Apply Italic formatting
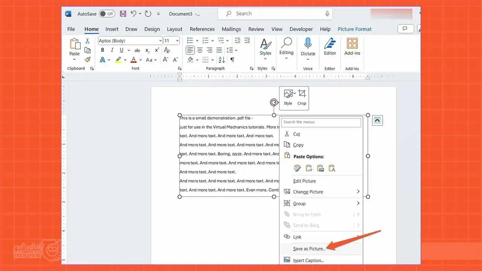The height and width of the screenshot is (271, 482). [x=112, y=50]
